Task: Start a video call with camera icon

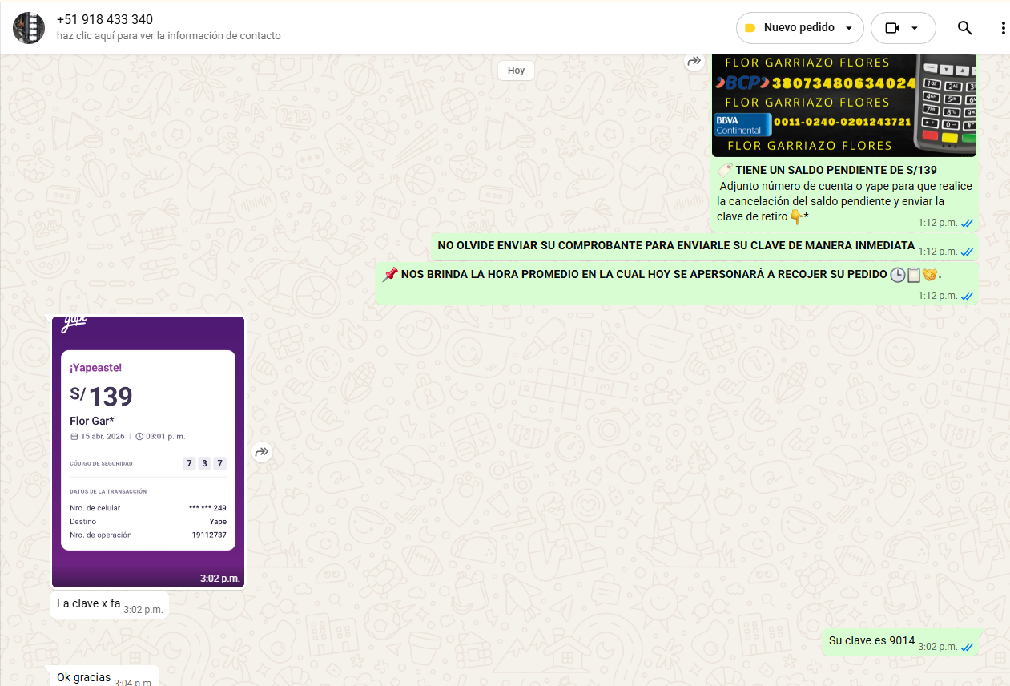Action: [x=892, y=28]
